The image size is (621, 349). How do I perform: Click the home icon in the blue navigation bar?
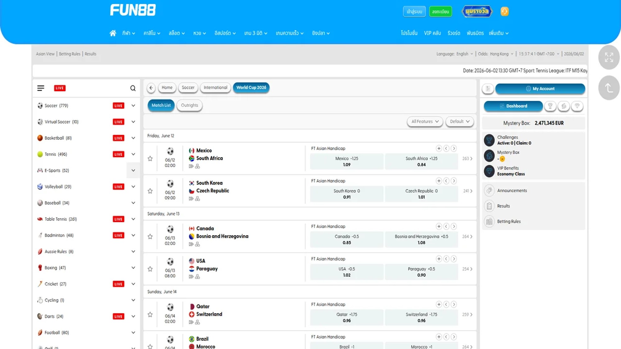click(x=113, y=33)
